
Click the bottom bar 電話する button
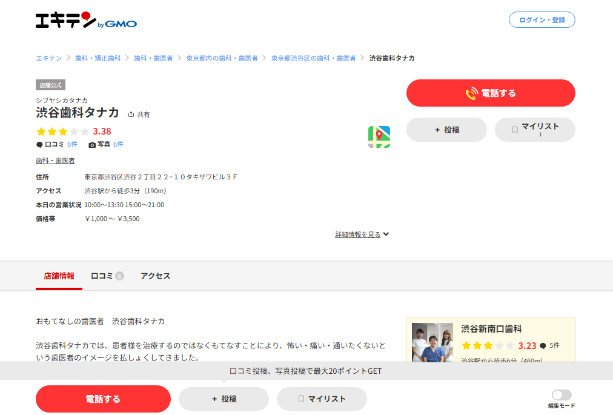[103, 399]
